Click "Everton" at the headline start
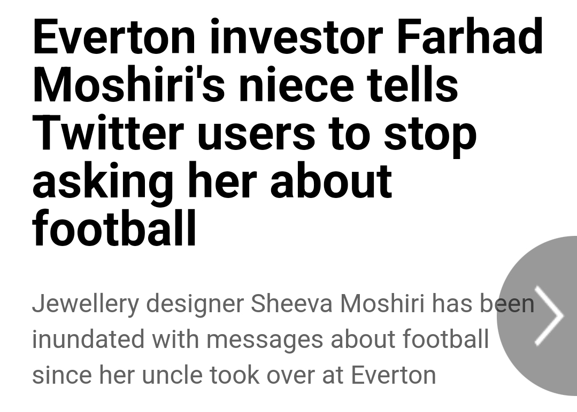The image size is (577, 412). [x=114, y=37]
